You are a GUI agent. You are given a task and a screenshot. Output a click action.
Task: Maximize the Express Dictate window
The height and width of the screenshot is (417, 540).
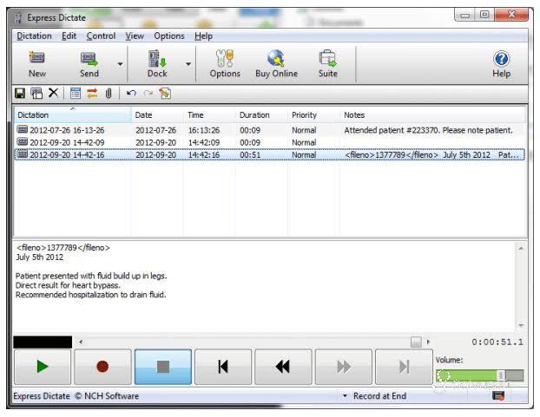point(484,15)
